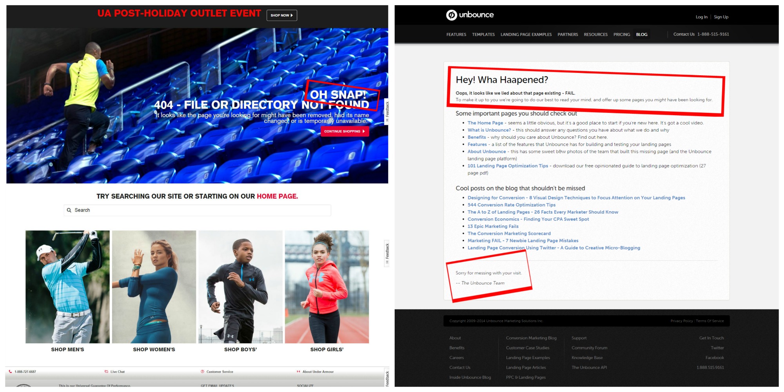Click Sign Up on the Unbounce header
Image resolution: width=784 pixels, height=392 pixels.
click(x=721, y=17)
